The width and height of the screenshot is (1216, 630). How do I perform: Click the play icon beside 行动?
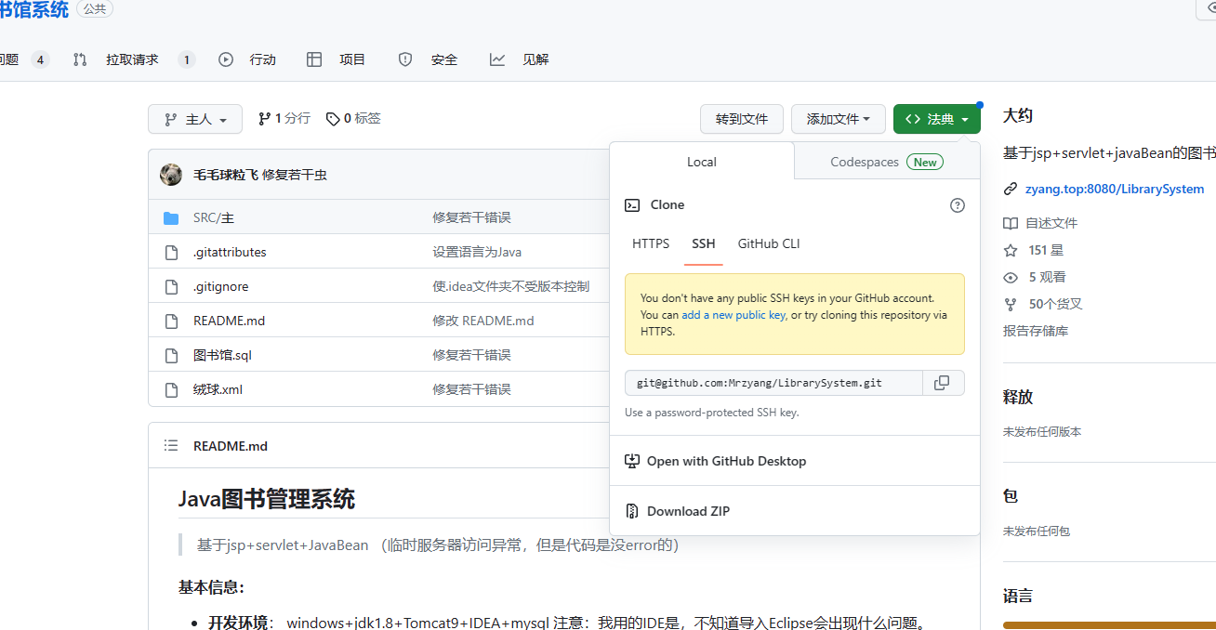tap(226, 59)
